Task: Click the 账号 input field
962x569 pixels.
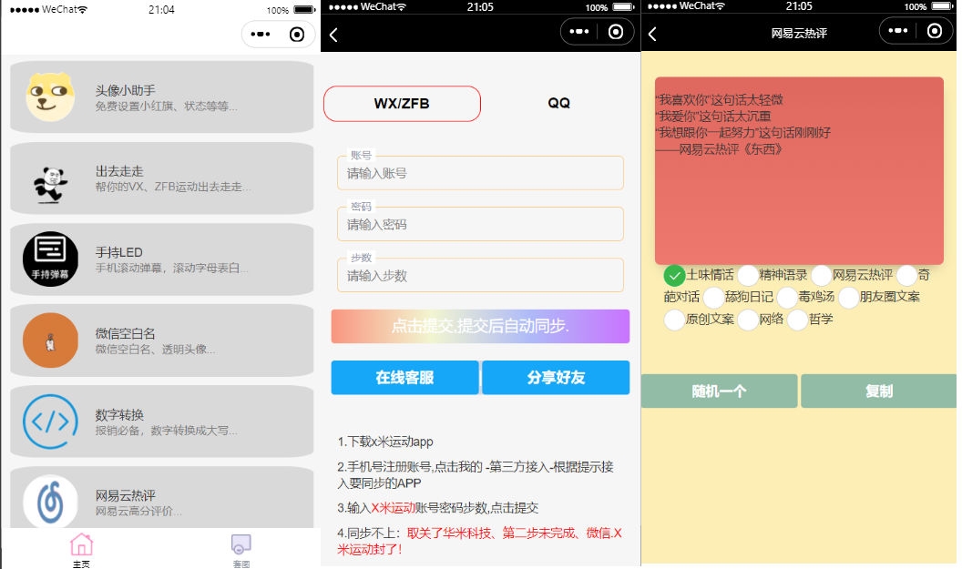Action: click(x=480, y=173)
